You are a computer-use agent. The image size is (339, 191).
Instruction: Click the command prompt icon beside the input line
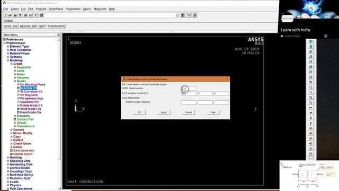click(41, 15)
